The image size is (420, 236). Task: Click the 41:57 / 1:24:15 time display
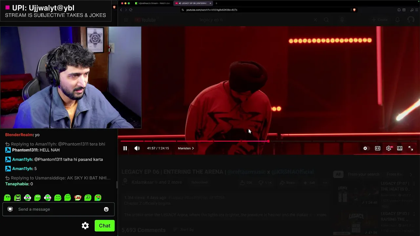[x=158, y=148]
